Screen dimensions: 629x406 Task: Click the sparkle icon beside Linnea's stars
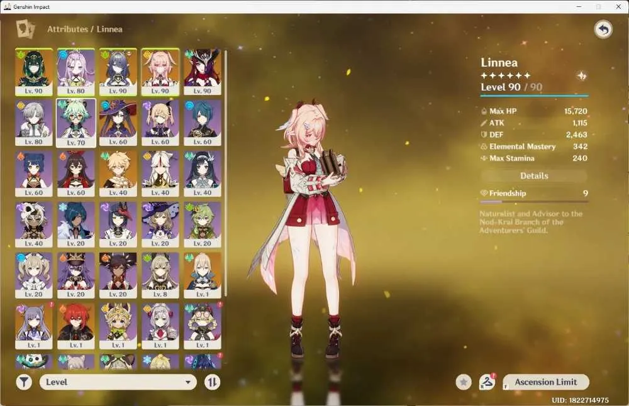point(581,76)
